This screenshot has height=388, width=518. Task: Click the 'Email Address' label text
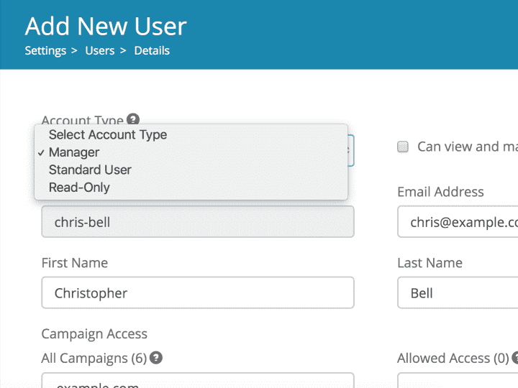click(x=440, y=192)
